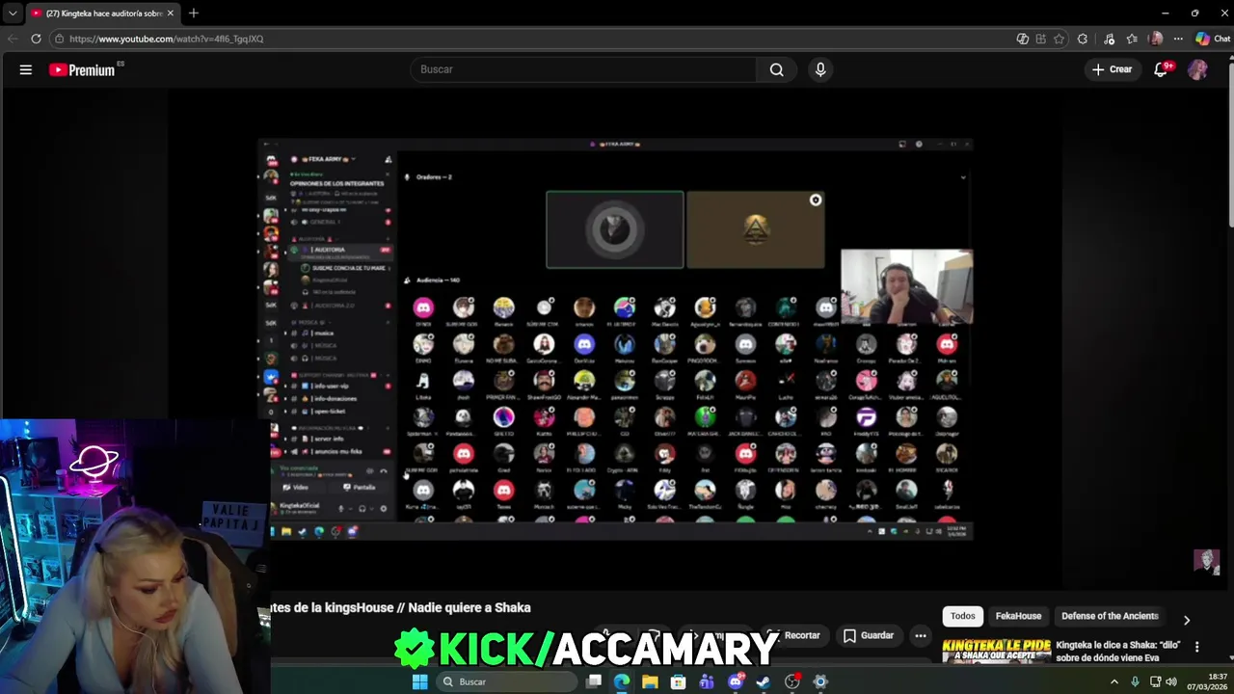This screenshot has height=694, width=1234.
Task: Open the Edge profile picture
Action: click(1156, 39)
